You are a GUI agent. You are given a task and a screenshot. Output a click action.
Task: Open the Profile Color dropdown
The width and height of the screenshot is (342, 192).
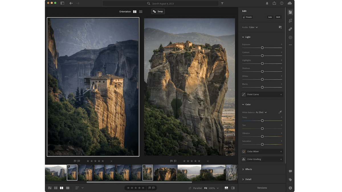click(253, 27)
